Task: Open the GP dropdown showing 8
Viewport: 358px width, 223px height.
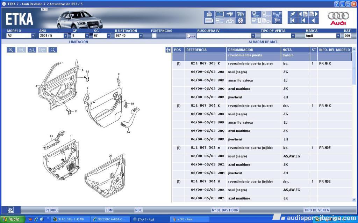Action: 87,36
